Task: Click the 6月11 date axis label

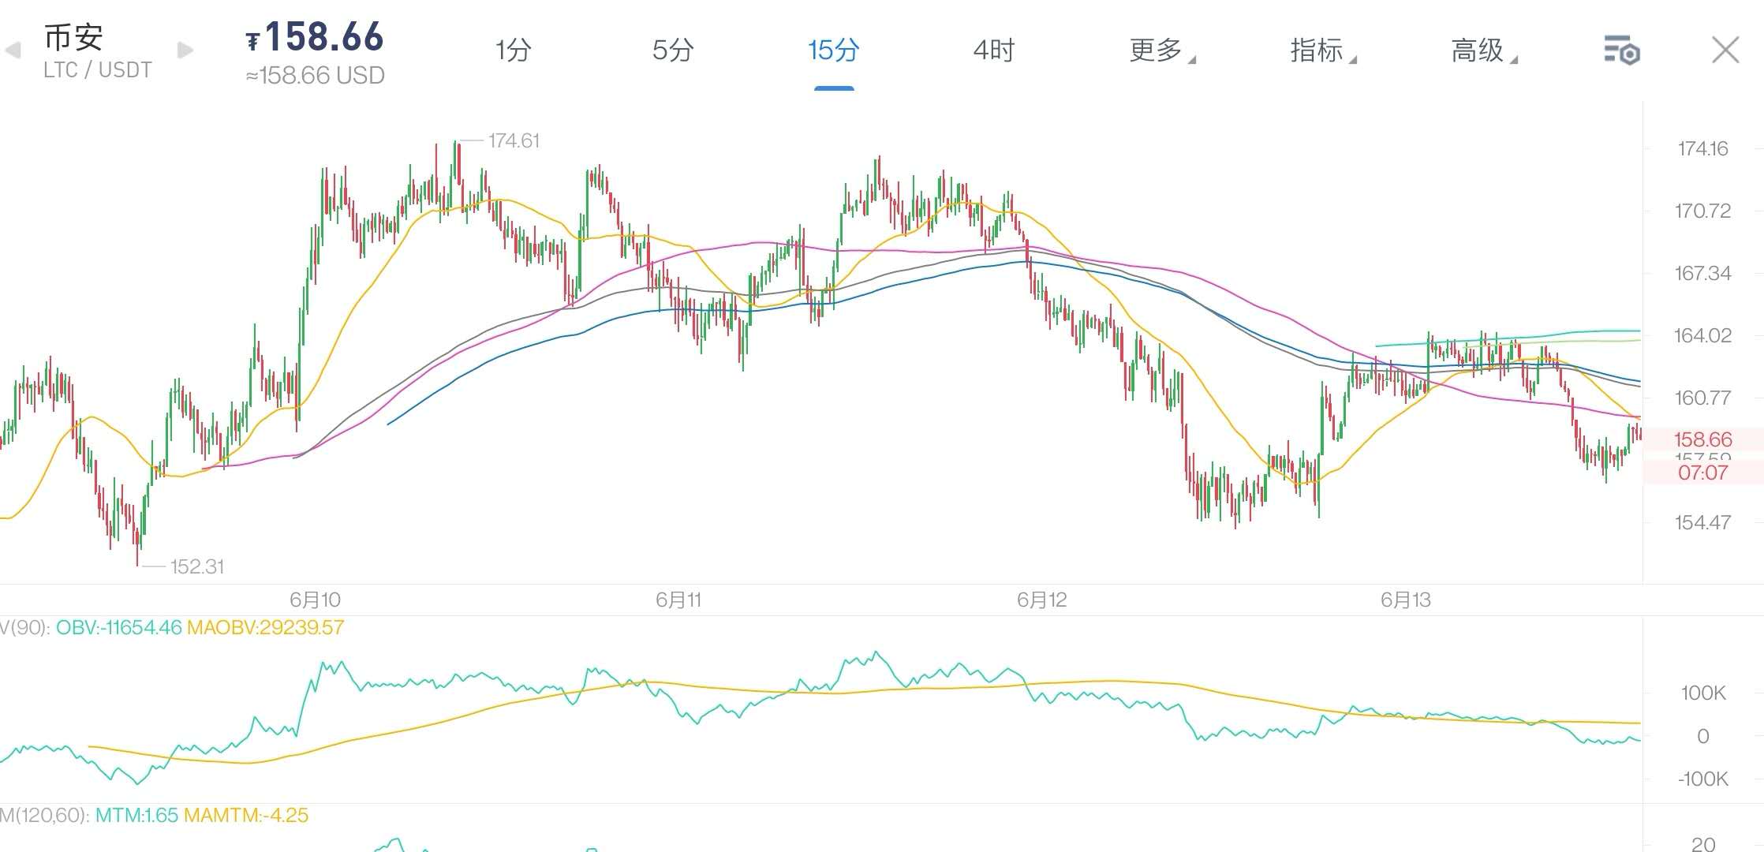Action: click(678, 600)
